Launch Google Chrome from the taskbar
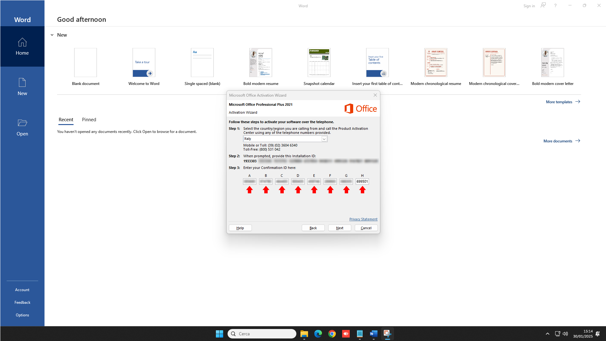Screen dimensions: 606x341 coord(332,334)
